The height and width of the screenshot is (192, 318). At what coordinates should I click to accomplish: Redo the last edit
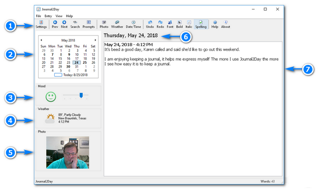(160, 24)
